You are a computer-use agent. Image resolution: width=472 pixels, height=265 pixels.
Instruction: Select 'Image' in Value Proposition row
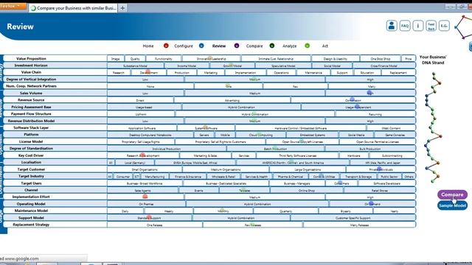pyautogui.click(x=116, y=59)
